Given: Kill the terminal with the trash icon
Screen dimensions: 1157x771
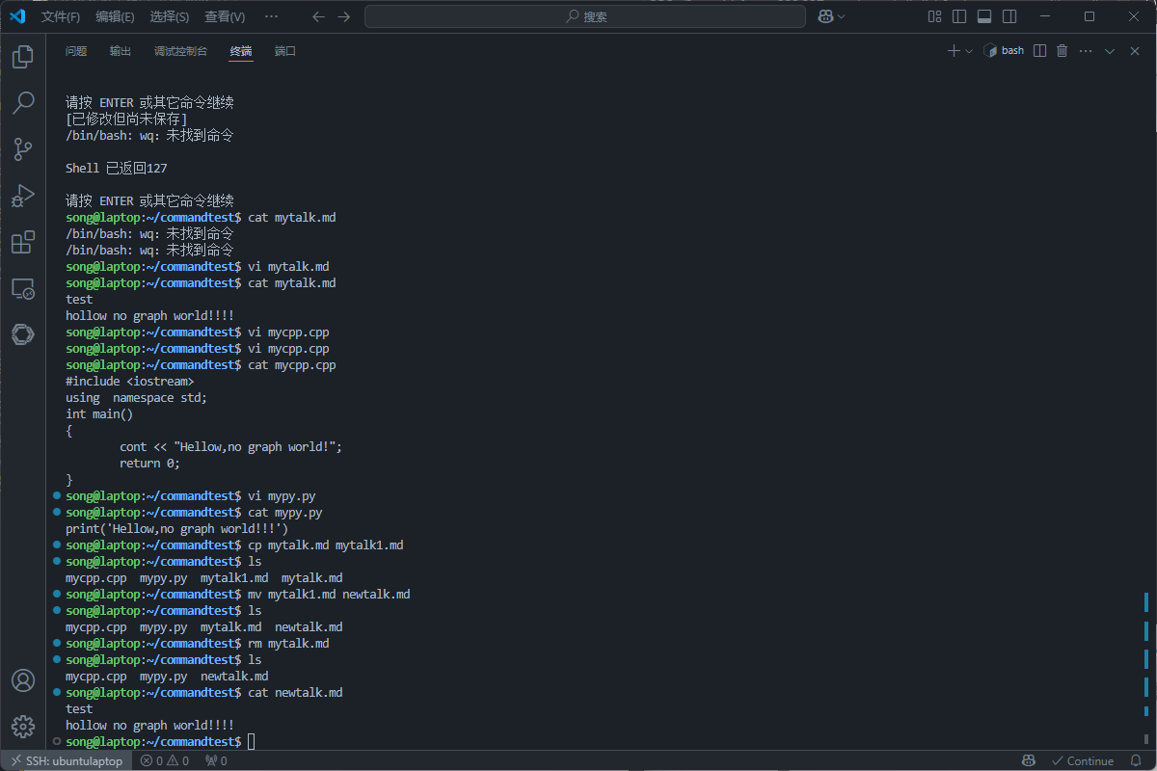Looking at the screenshot, I should click(1063, 51).
